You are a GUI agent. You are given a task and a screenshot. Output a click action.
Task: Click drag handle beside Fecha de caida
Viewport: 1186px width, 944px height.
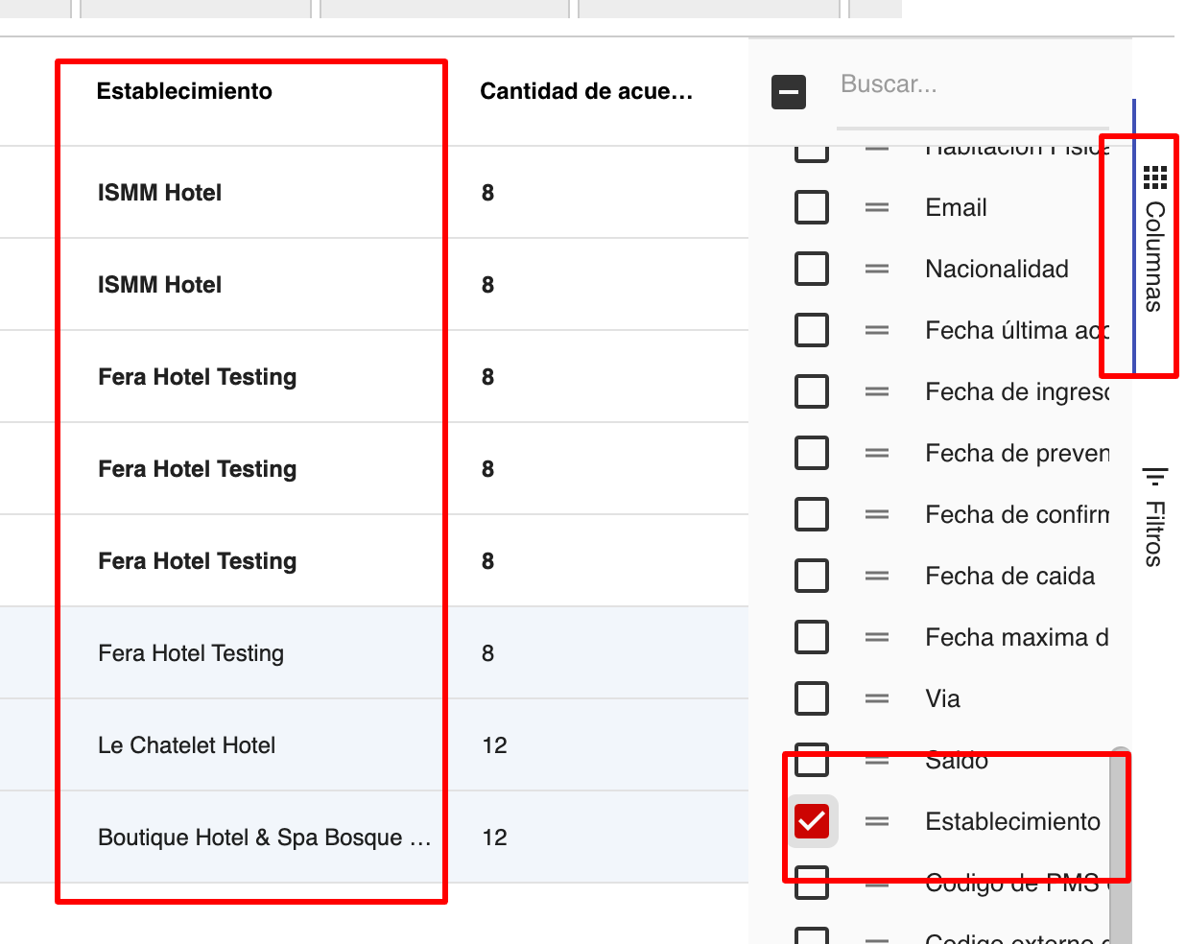click(877, 576)
